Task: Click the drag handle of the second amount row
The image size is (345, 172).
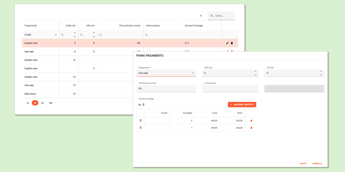Action: (x=141, y=128)
